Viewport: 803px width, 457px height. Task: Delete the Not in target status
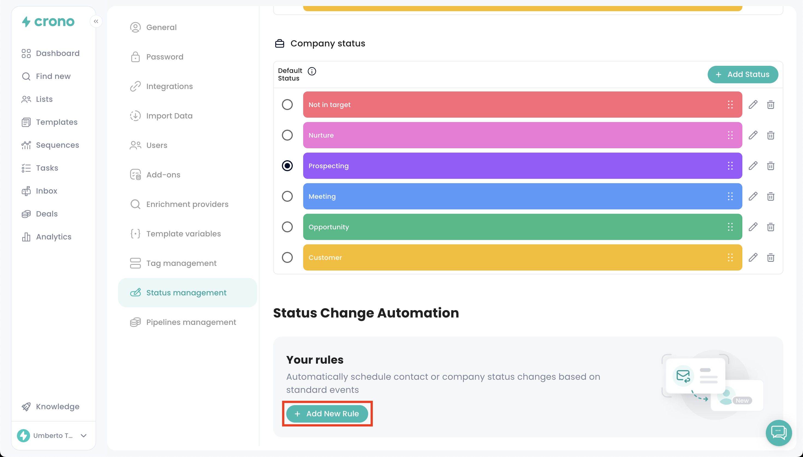pyautogui.click(x=770, y=105)
